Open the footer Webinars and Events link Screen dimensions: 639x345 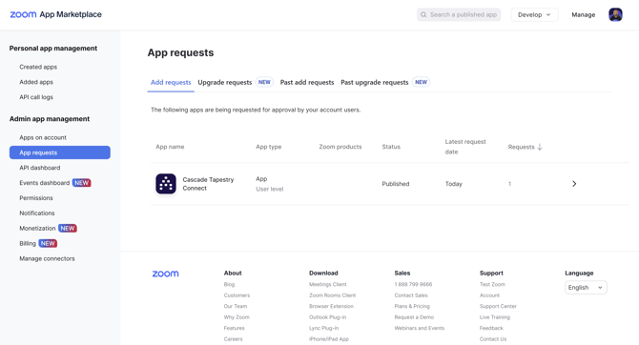[x=420, y=328]
